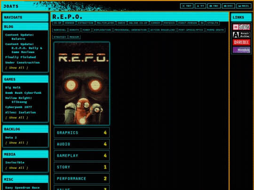Screen dimensions: 254x190
Task: Open the R.E.P.O. Rally & Game Reviews post
Action: pos(24,48)
